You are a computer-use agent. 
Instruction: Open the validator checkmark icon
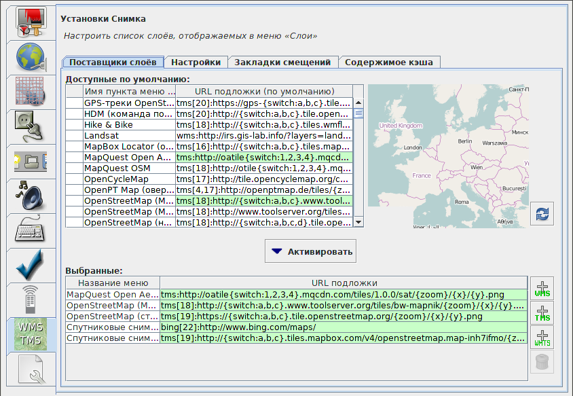[x=31, y=265]
